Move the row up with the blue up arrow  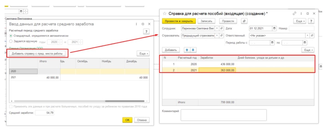coord(187,50)
